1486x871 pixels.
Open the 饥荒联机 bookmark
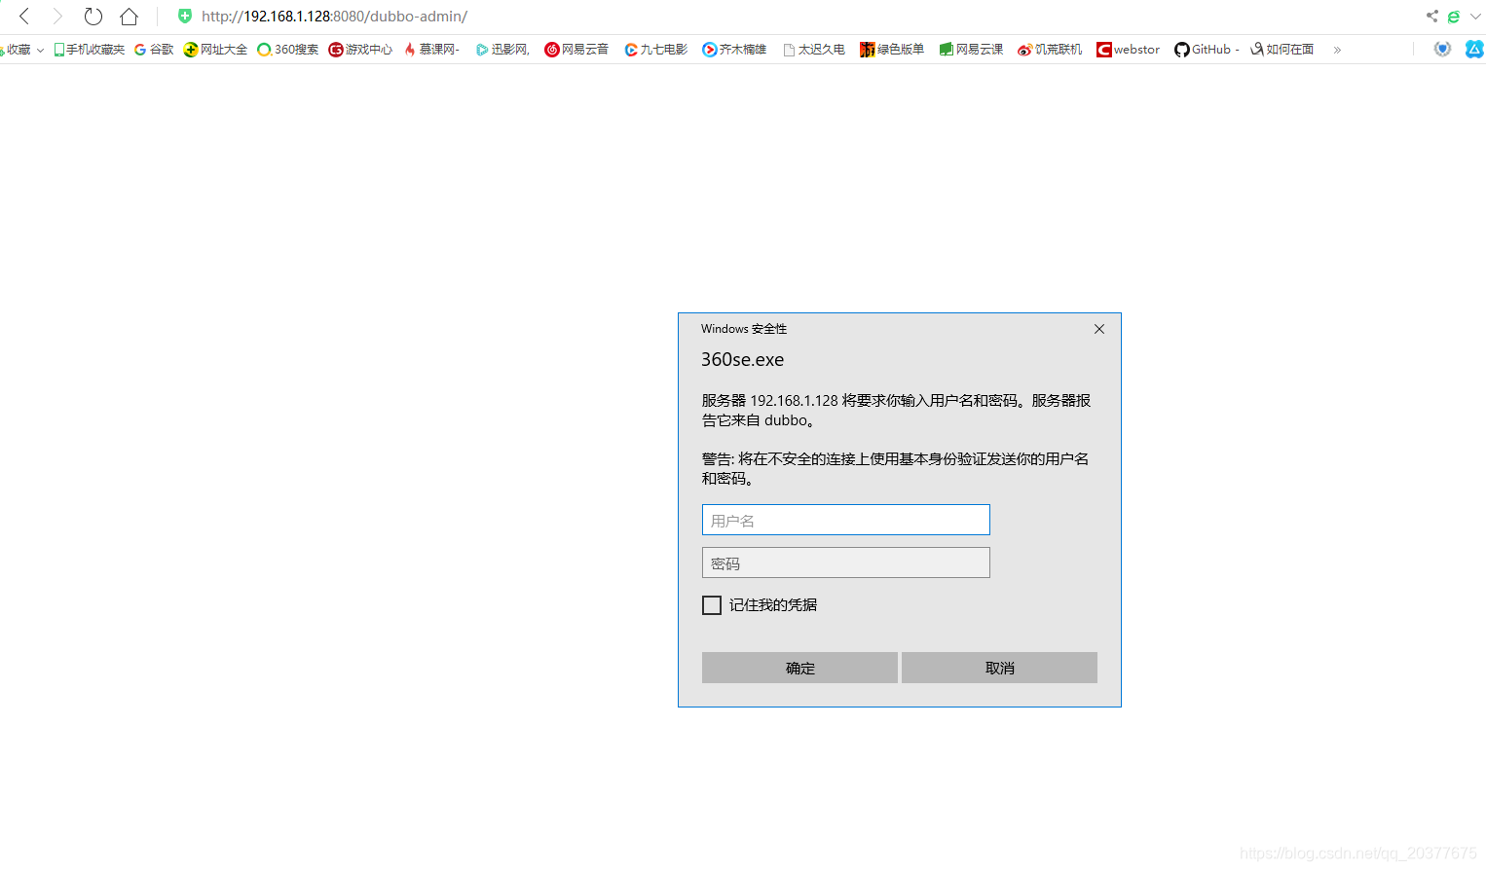(x=1050, y=50)
